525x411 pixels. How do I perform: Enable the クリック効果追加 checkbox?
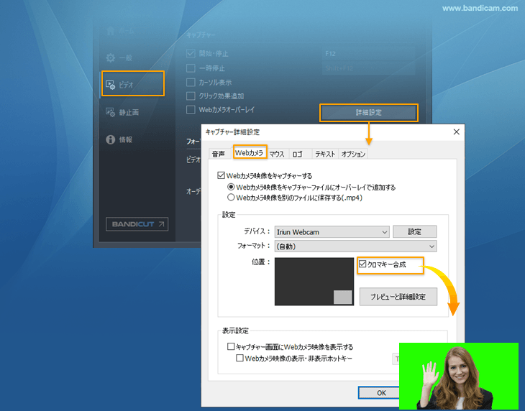[x=191, y=96]
